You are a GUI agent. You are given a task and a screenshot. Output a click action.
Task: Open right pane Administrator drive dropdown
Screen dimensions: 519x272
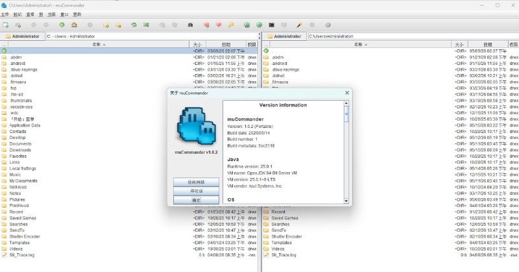tap(284, 36)
